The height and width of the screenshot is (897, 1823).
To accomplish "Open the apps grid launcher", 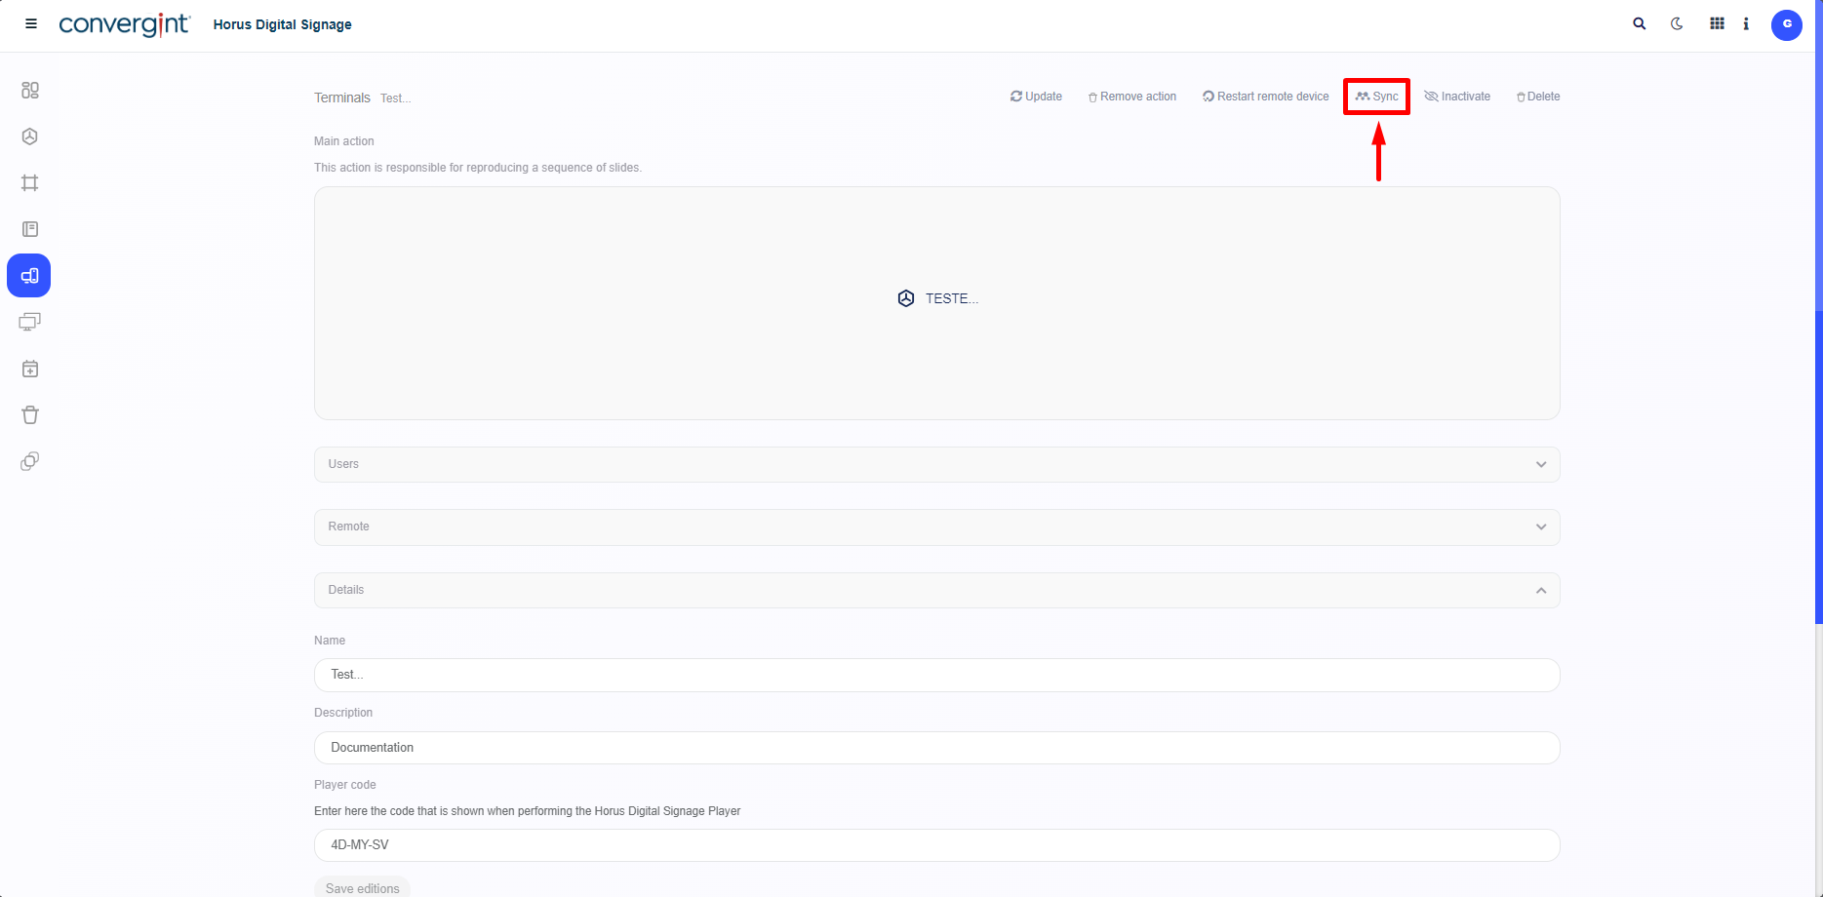I will coord(1717,24).
